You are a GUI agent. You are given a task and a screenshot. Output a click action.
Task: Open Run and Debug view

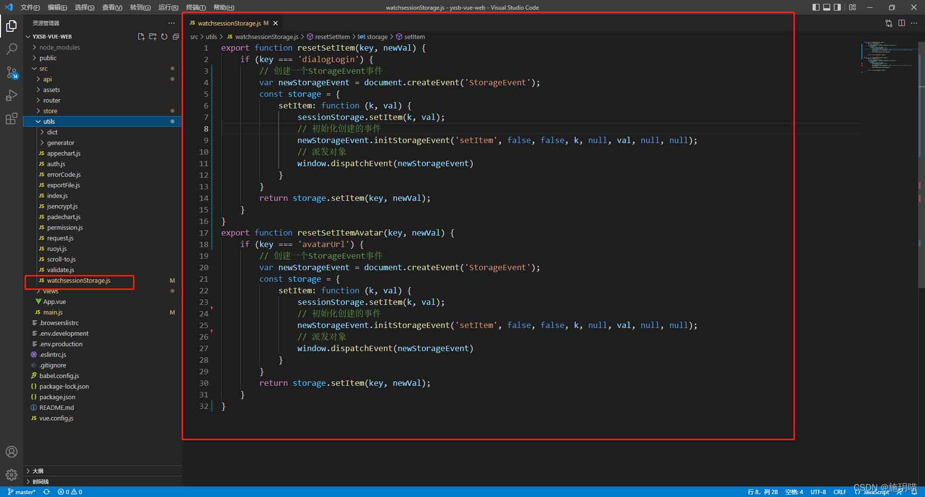[12, 95]
